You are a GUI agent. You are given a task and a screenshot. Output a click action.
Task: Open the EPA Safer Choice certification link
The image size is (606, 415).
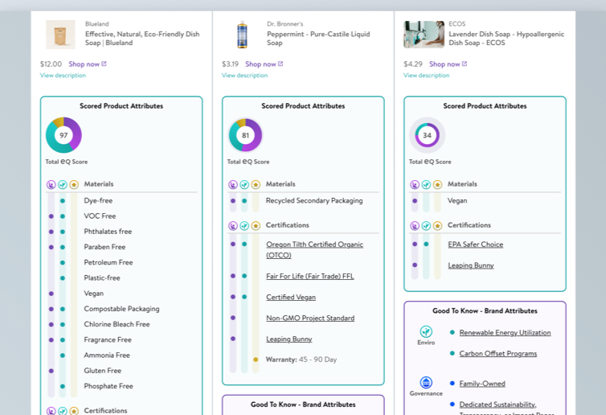tap(475, 244)
